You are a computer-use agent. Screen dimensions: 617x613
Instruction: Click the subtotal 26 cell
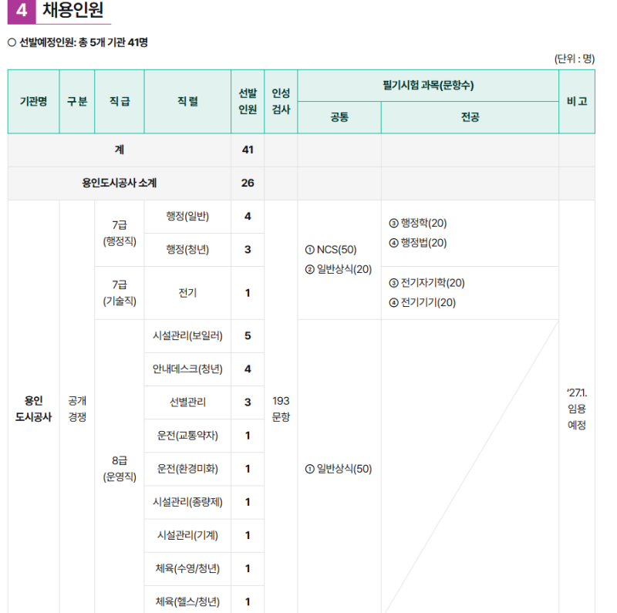(x=248, y=183)
